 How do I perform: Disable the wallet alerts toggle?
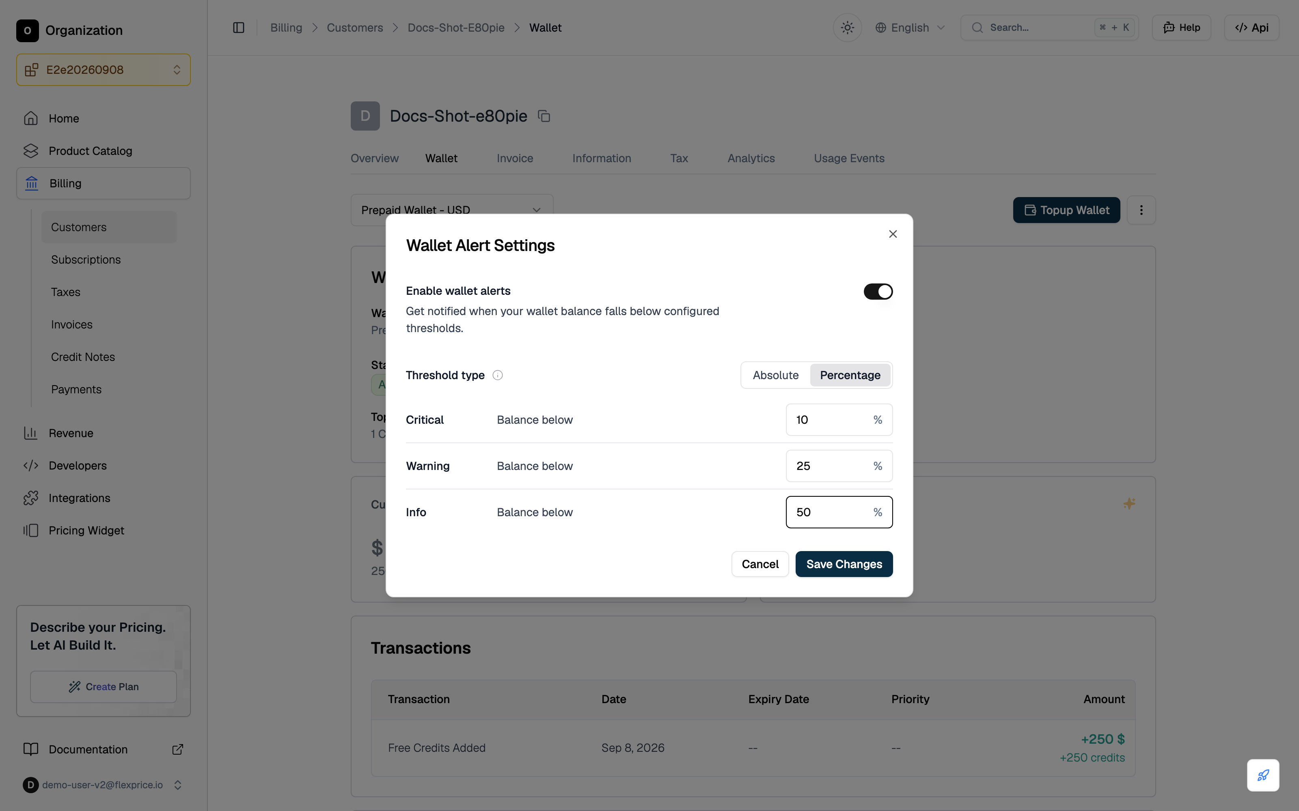coord(878,291)
